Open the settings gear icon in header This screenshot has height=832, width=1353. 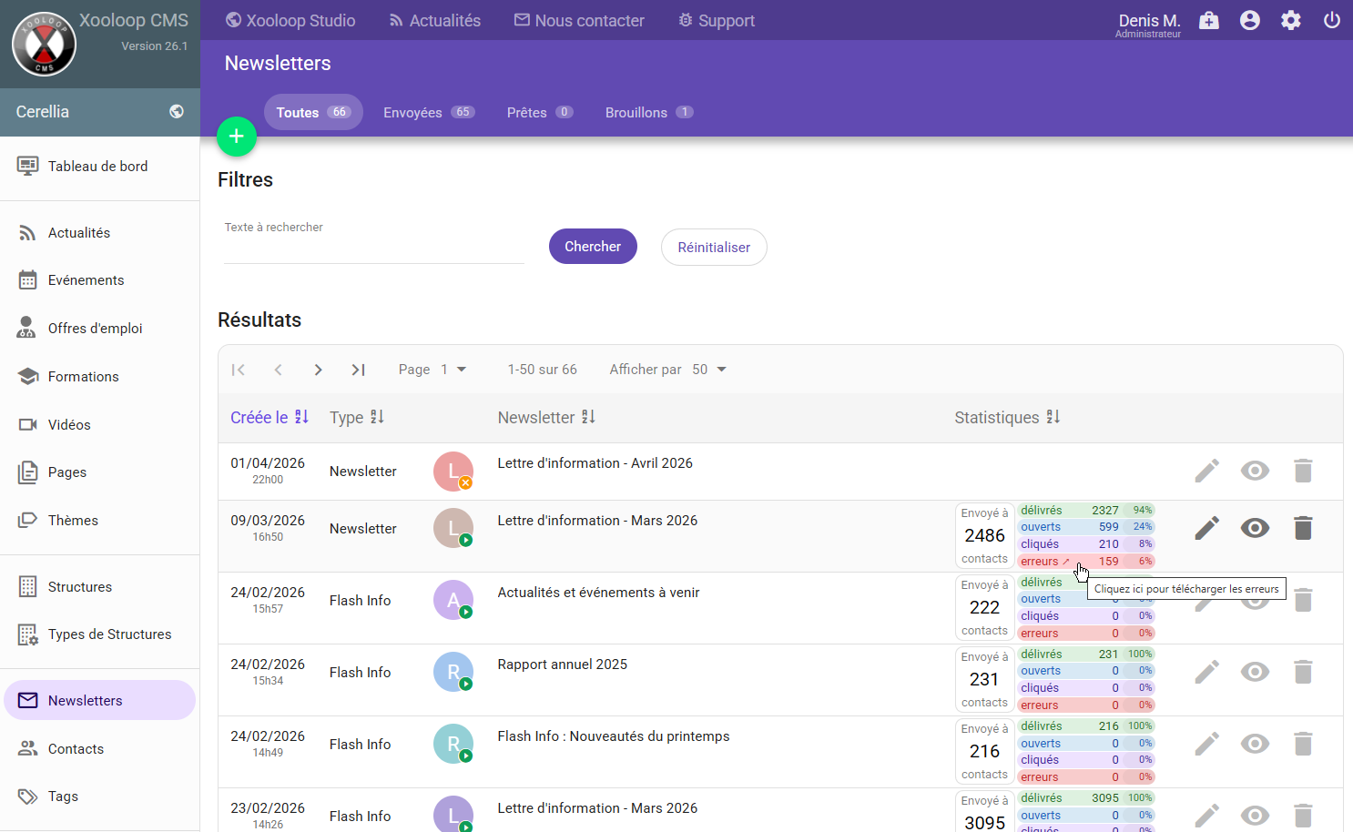(x=1290, y=20)
